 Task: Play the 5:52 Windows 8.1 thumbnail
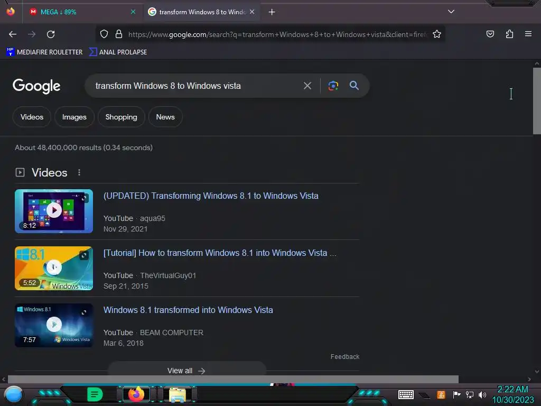[54, 268]
